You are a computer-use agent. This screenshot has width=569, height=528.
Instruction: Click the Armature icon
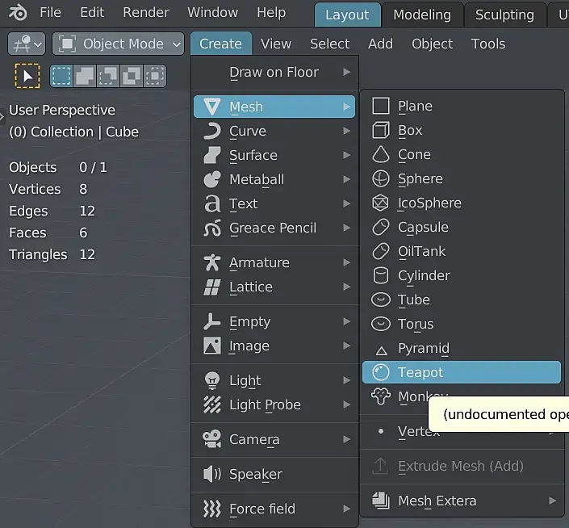coord(212,262)
